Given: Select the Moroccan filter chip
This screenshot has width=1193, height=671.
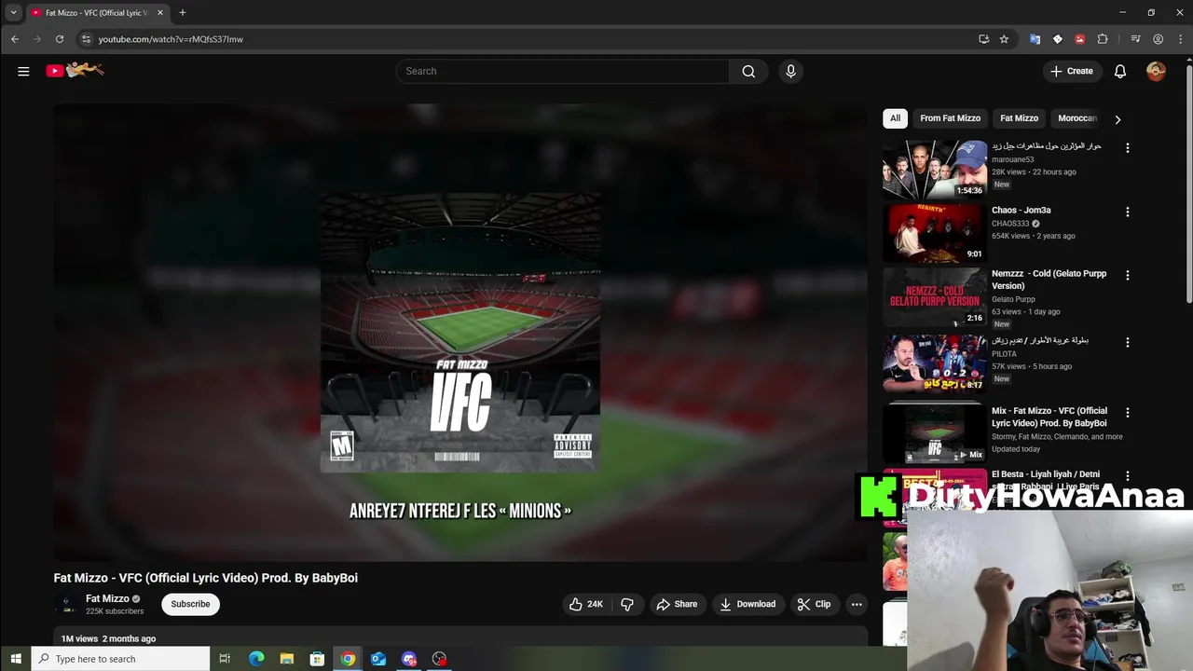Looking at the screenshot, I should [x=1077, y=118].
